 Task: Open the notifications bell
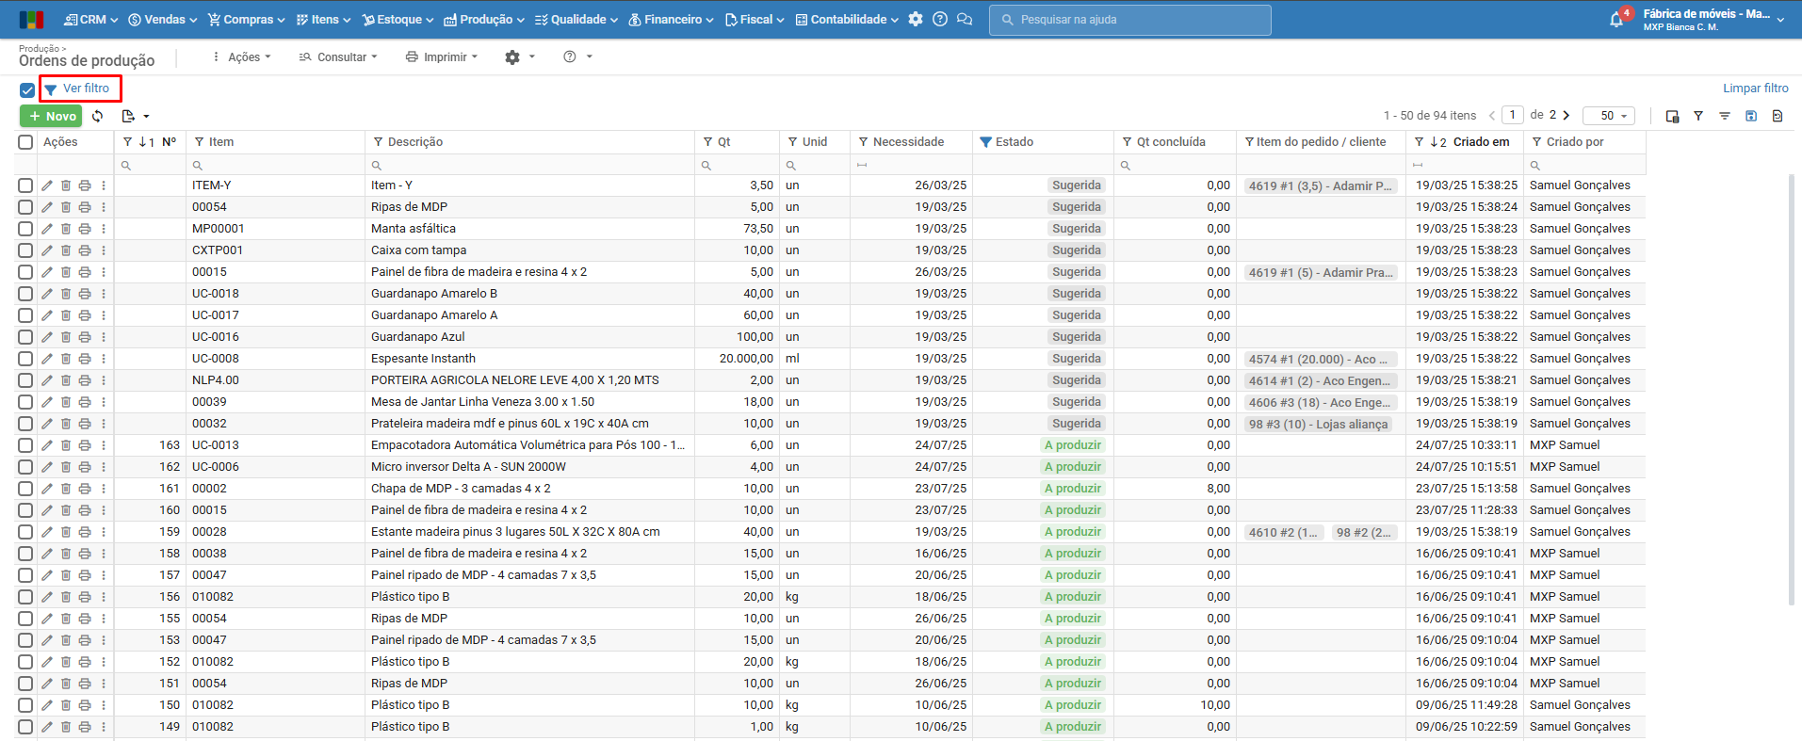tap(1616, 20)
